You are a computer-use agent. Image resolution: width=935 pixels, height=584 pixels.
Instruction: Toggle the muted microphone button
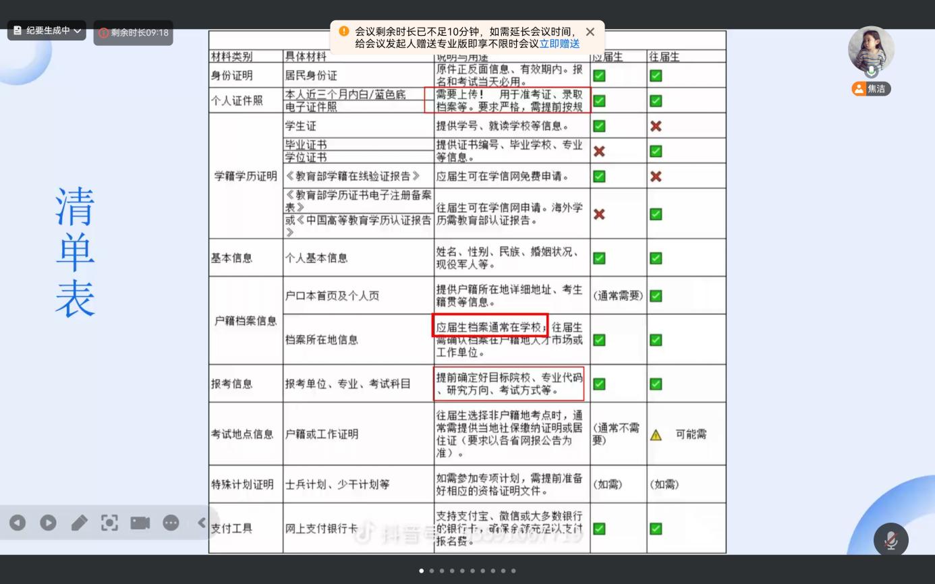[890, 540]
